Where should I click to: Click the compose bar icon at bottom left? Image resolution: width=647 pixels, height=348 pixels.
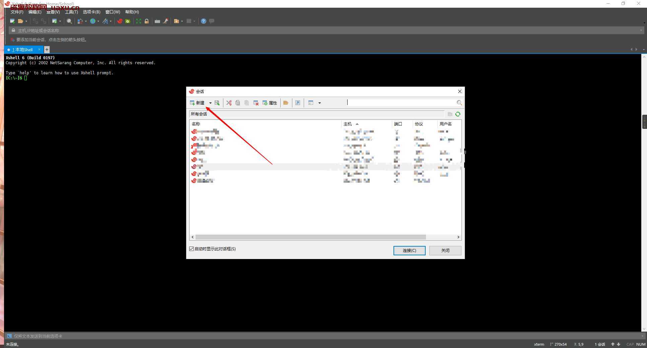(x=9, y=336)
